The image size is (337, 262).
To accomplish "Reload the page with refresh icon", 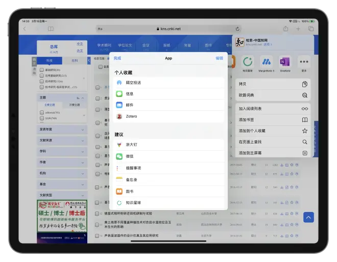I will (237, 29).
